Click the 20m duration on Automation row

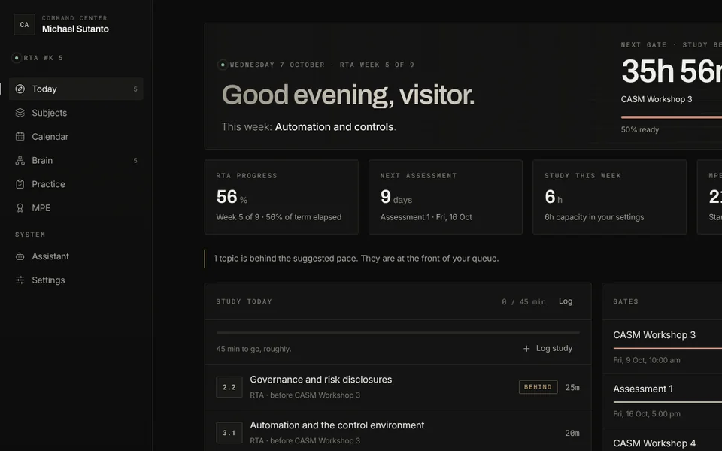[x=572, y=433]
